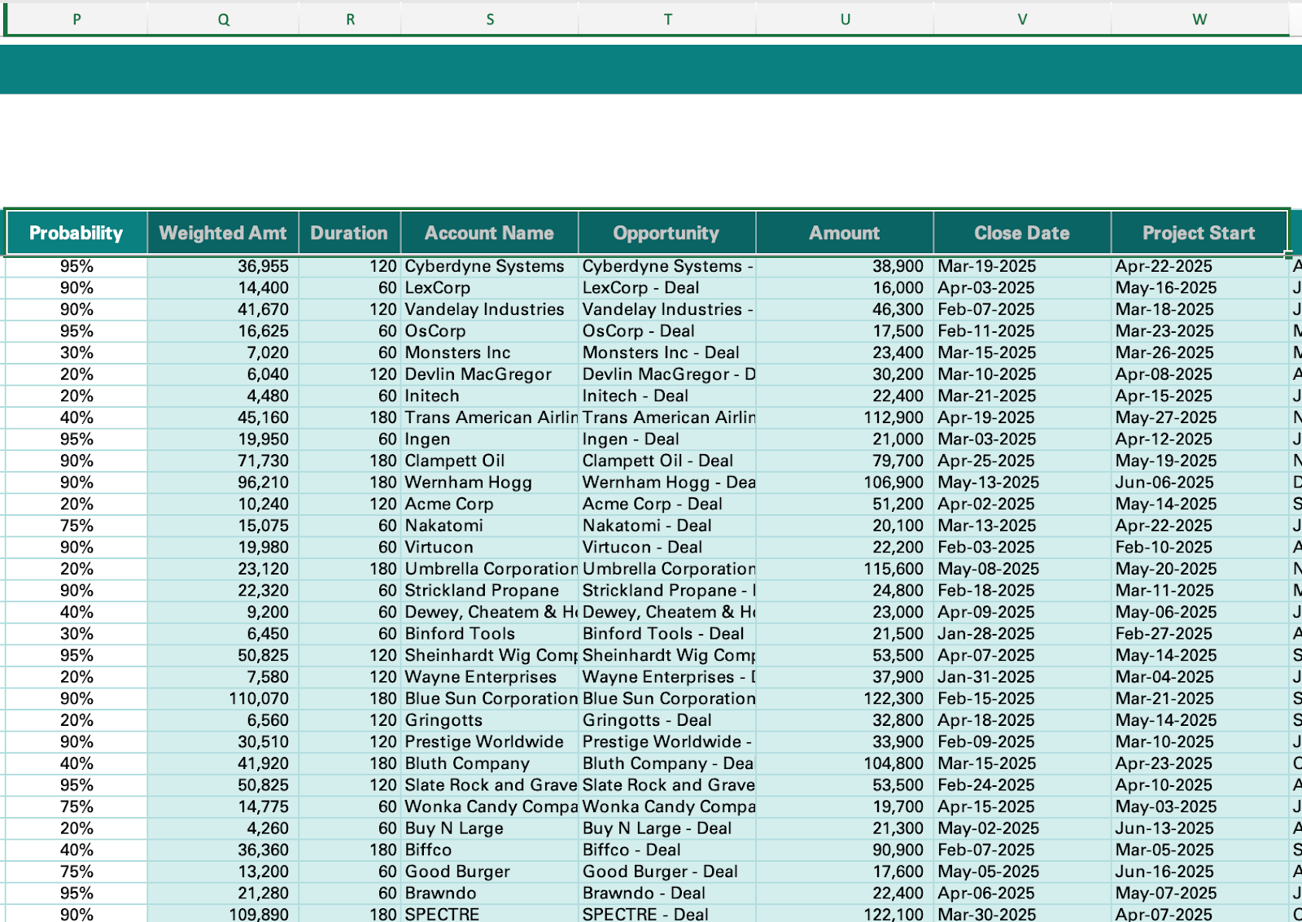Click the Weighted Amt table header

click(x=223, y=233)
